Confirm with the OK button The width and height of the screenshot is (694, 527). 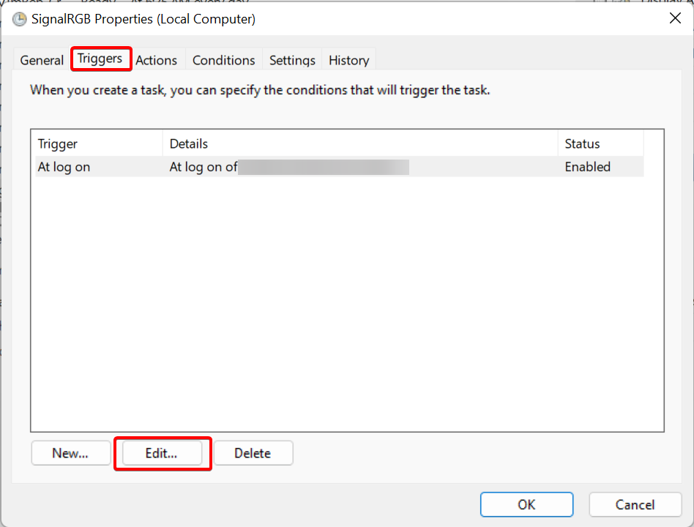526,504
